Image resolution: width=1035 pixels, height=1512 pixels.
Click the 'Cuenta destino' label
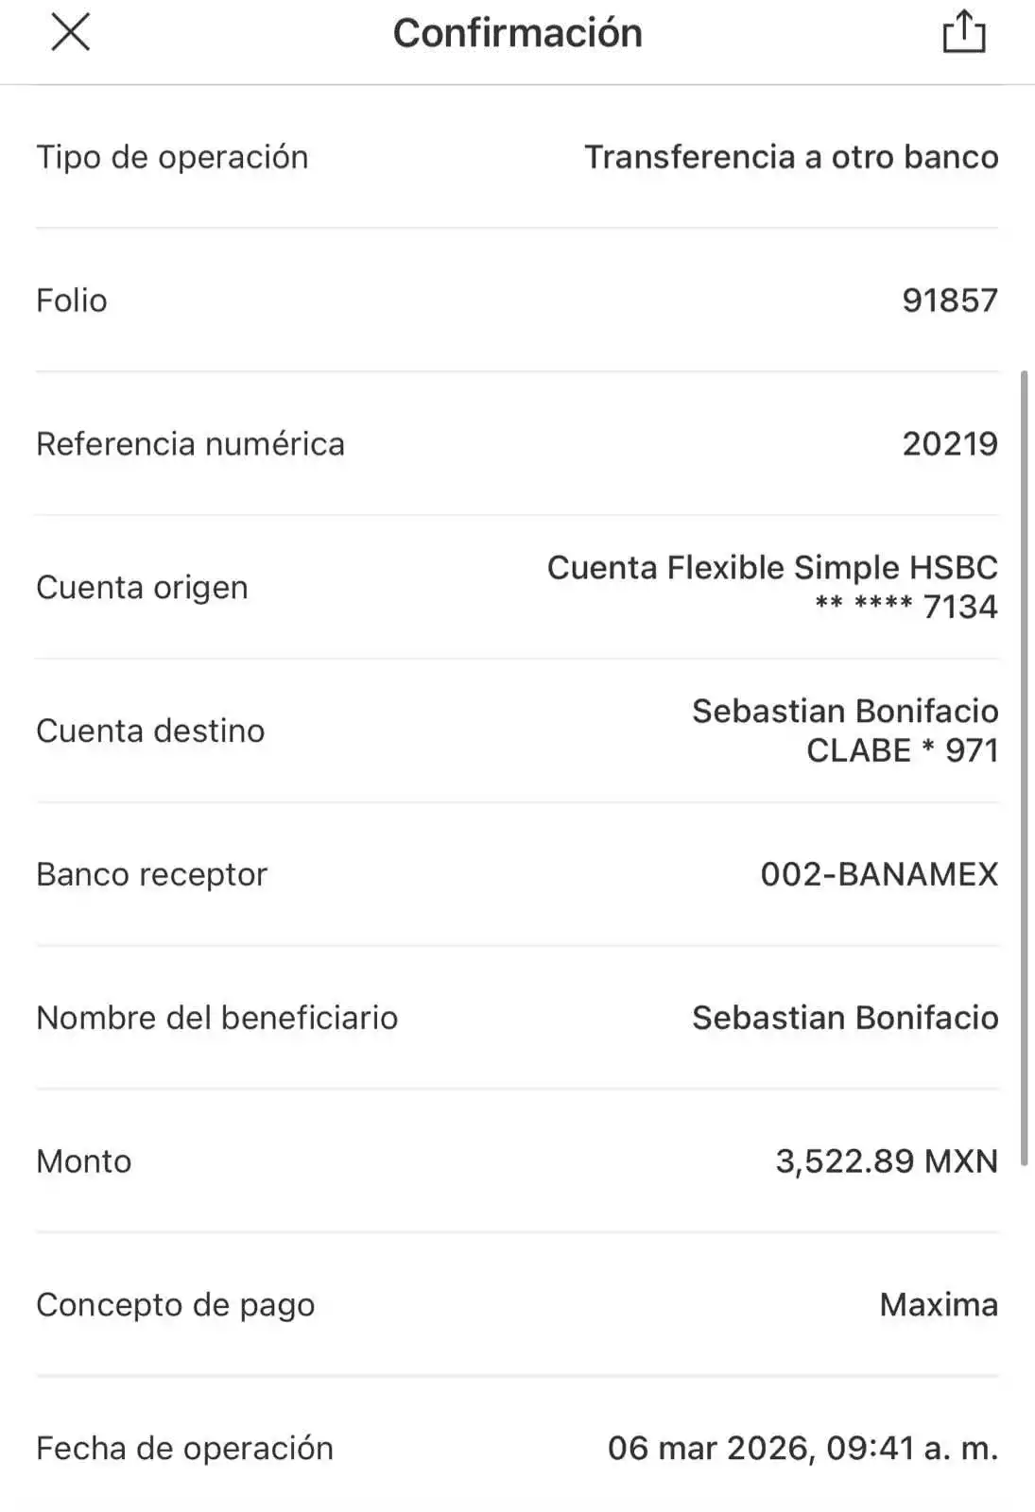pos(150,730)
